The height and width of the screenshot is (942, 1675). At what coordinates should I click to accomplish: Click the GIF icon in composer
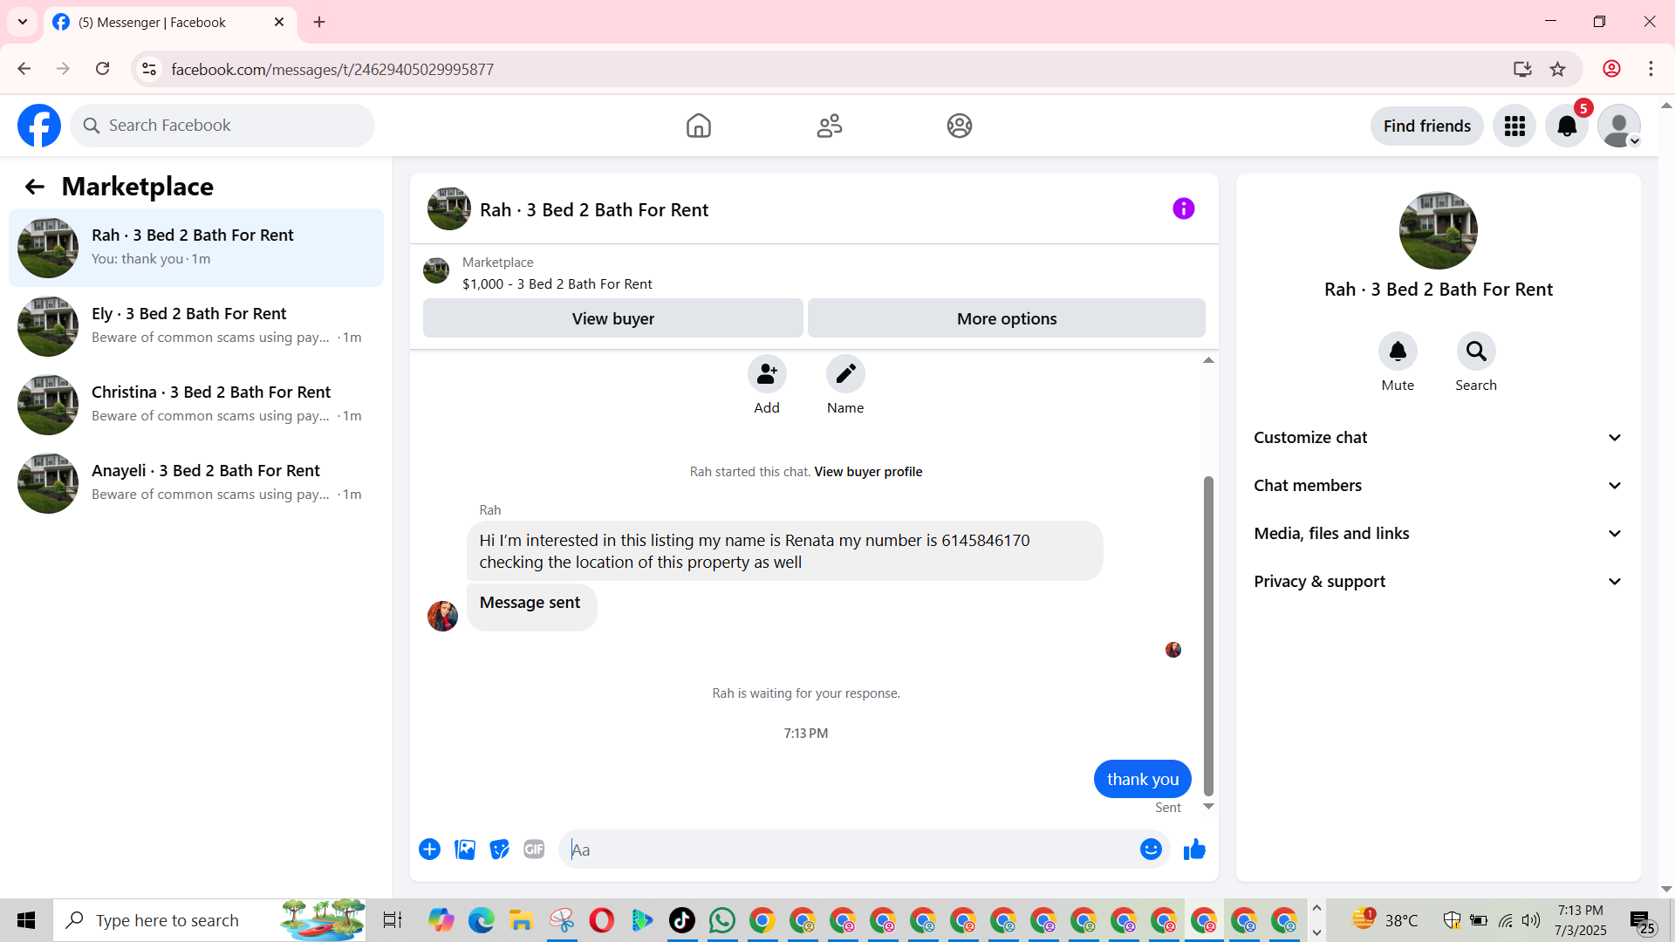[x=534, y=849]
